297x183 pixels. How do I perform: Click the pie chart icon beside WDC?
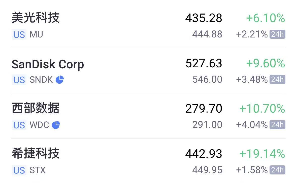tap(56, 125)
